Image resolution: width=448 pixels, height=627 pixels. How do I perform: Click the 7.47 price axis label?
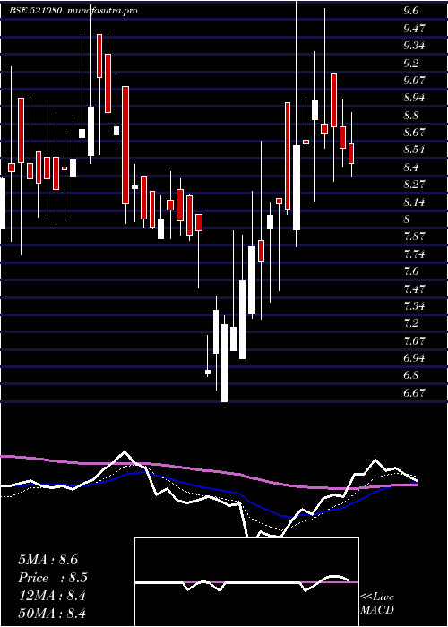[x=414, y=288]
